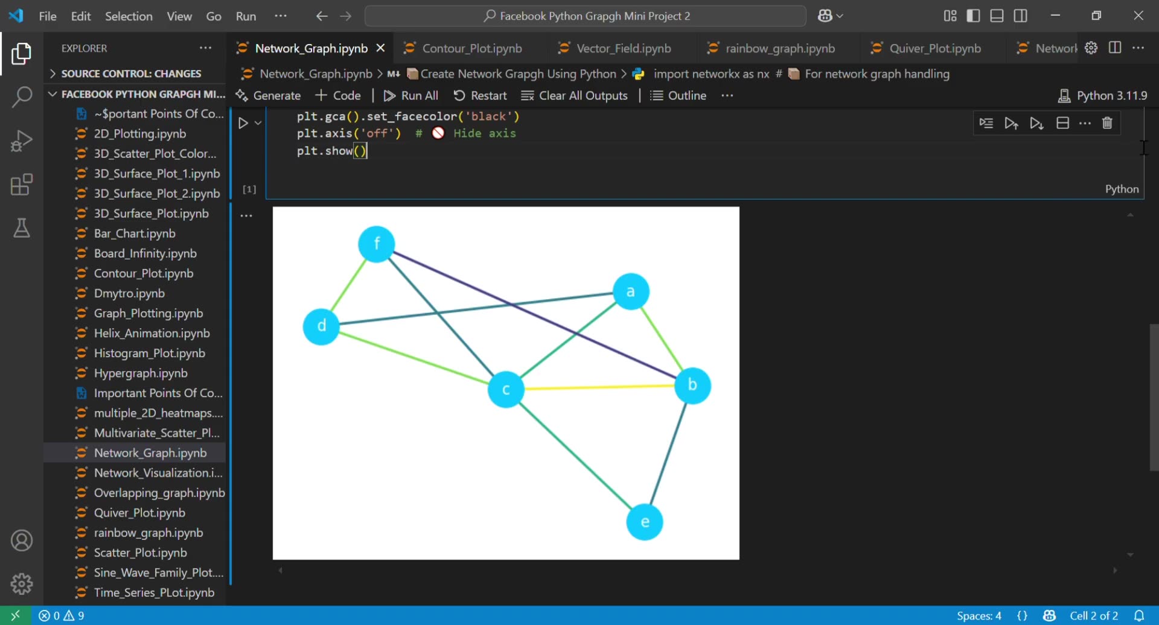Image resolution: width=1159 pixels, height=625 pixels.
Task: Open the Search view in Activity Bar
Action: (x=22, y=96)
